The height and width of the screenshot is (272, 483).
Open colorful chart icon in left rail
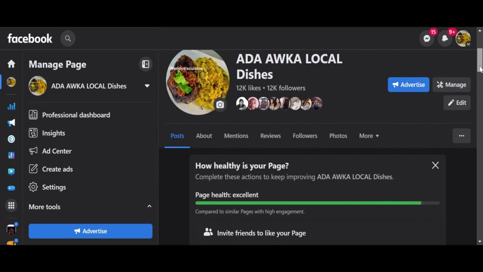pos(12,155)
